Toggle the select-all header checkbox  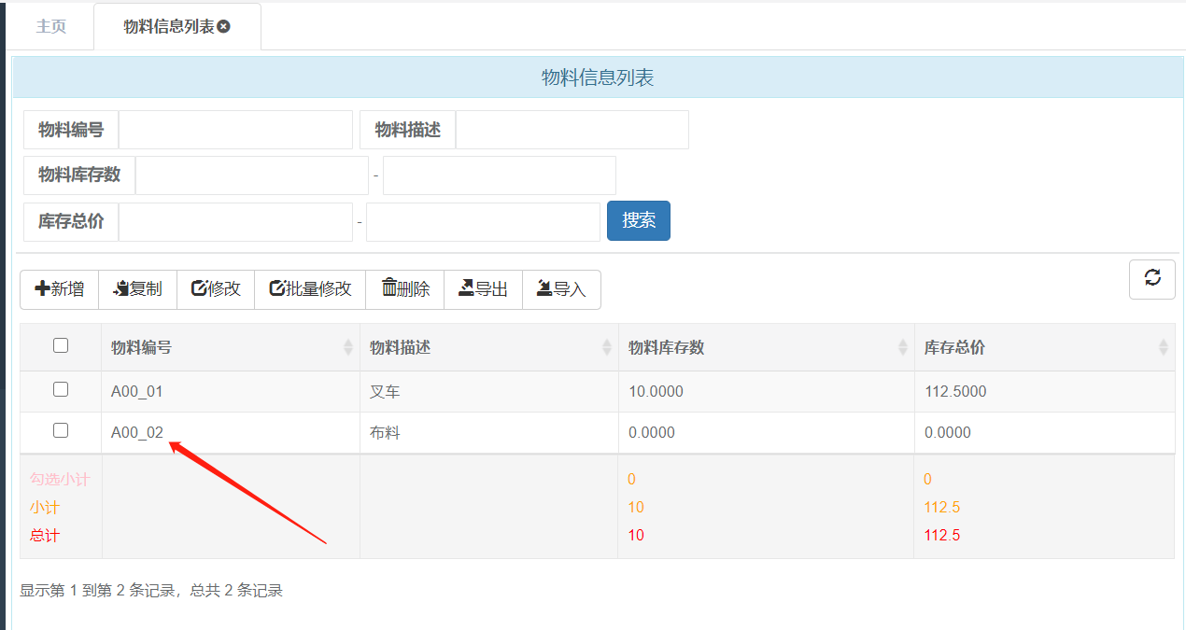(61, 345)
